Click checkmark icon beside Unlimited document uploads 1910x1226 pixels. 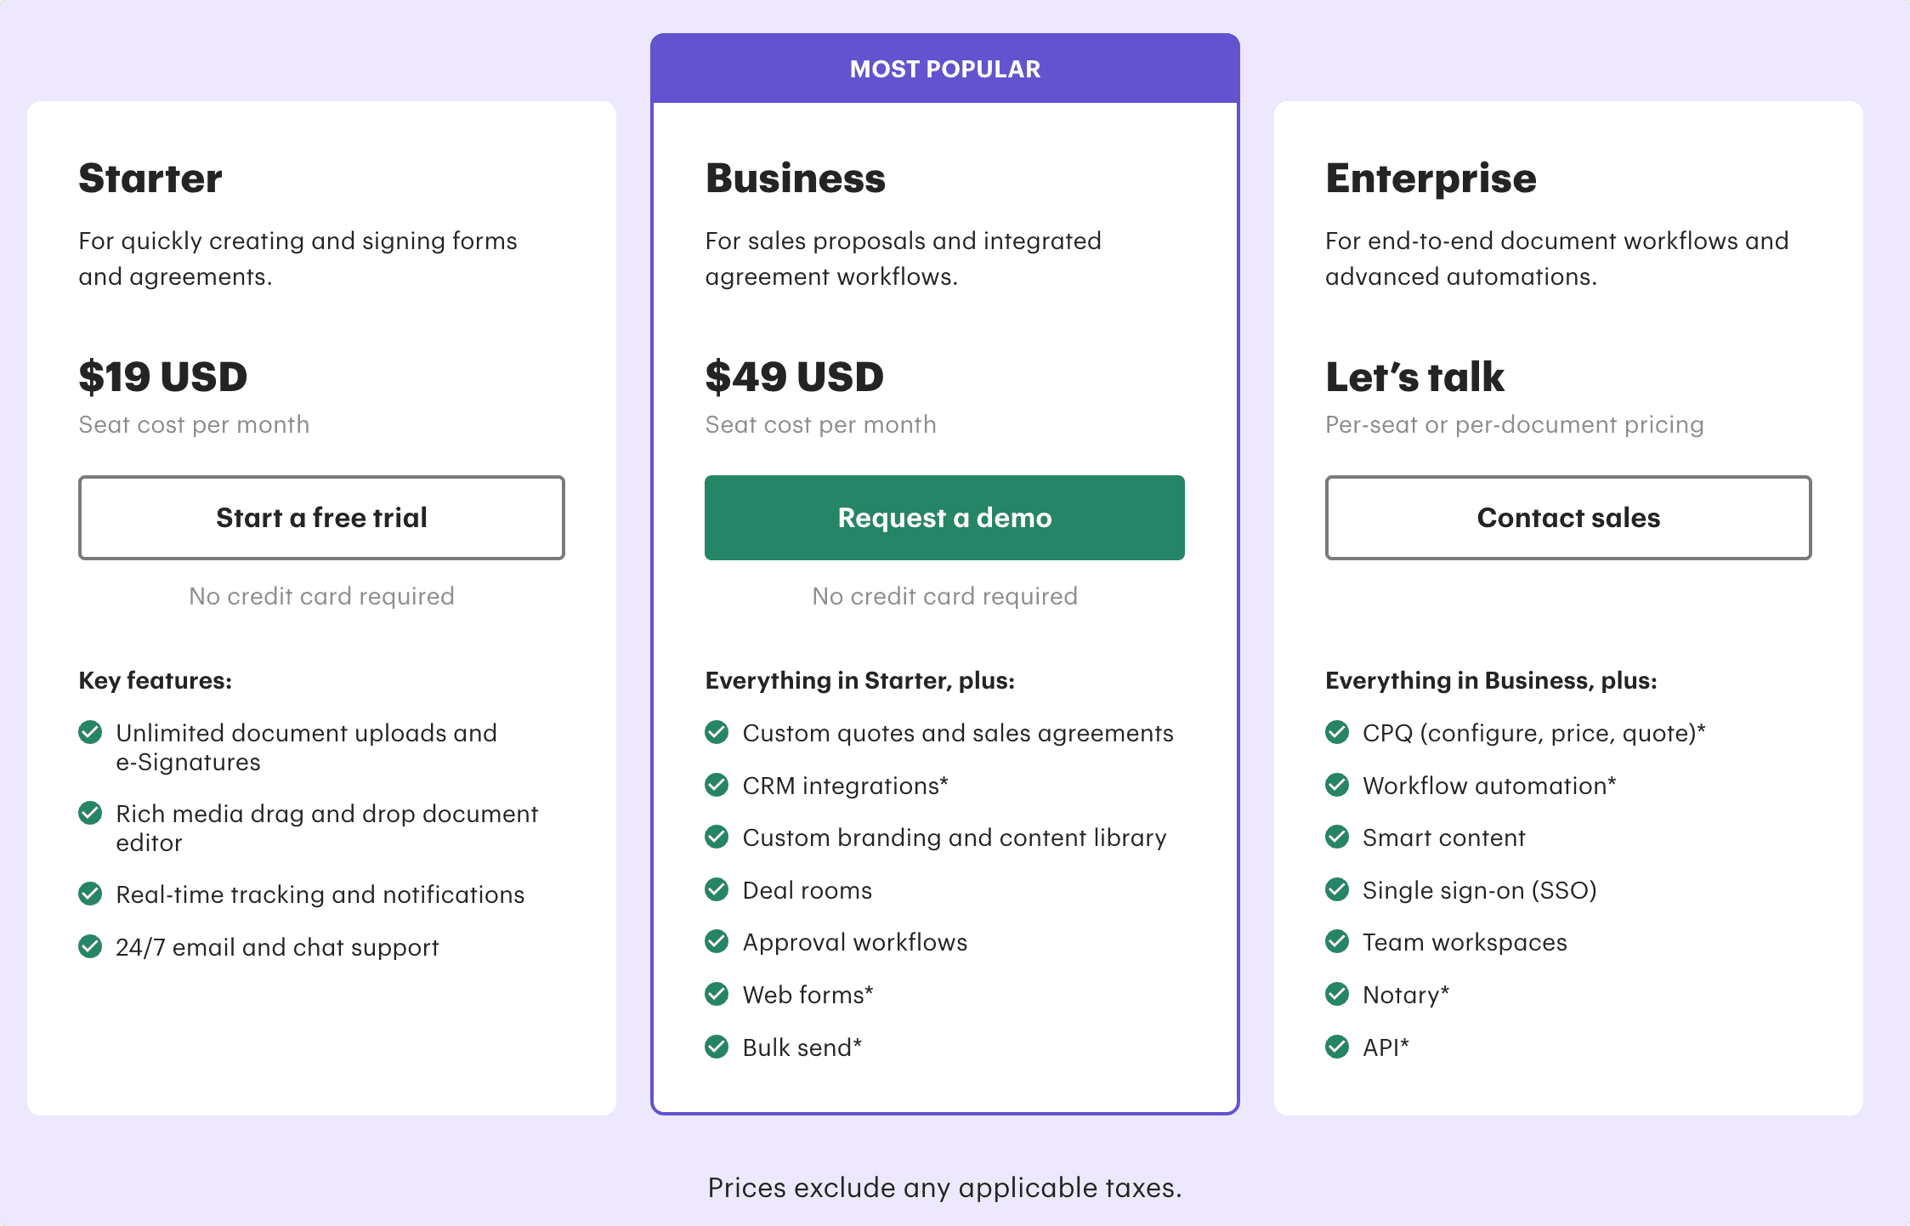(x=90, y=732)
